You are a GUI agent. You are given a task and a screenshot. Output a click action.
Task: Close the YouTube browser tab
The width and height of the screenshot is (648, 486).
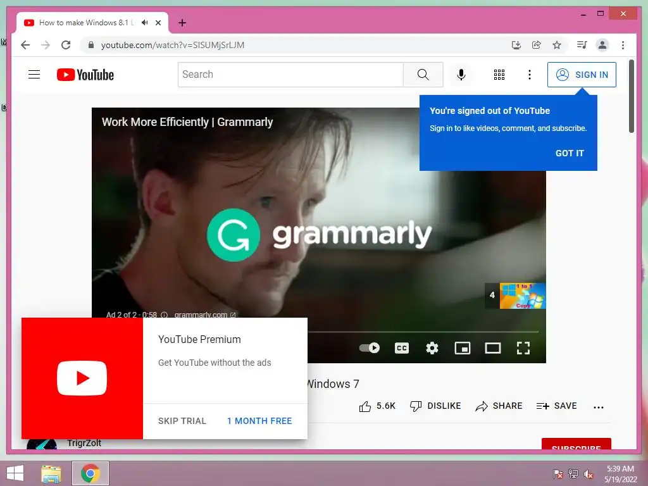[158, 23]
